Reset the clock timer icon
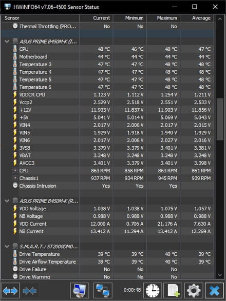The image size is (226, 301). pos(153,291)
